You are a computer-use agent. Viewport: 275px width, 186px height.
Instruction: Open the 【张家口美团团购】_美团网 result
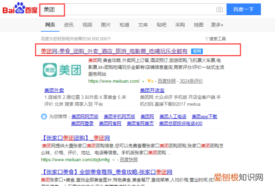point(76,138)
